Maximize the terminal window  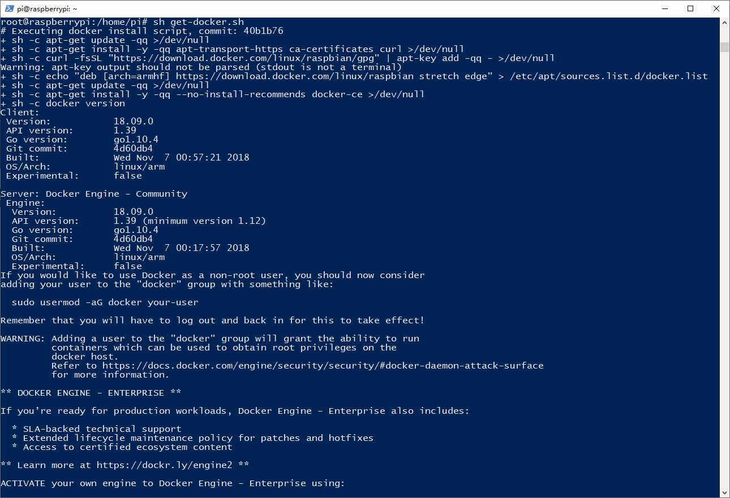pyautogui.click(x=690, y=8)
